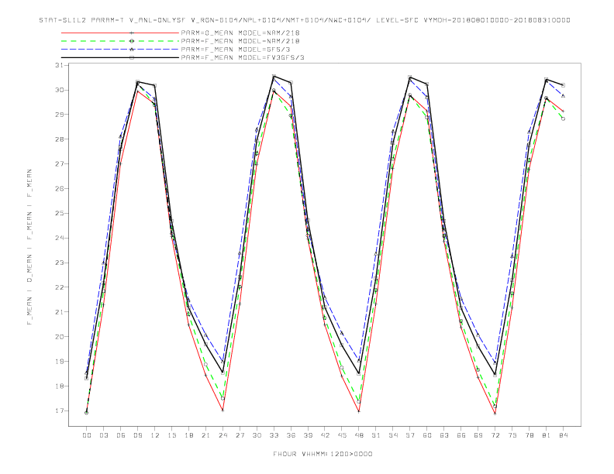Click y-axis tick label 20
Screen dimensions: 614x474
59,336
